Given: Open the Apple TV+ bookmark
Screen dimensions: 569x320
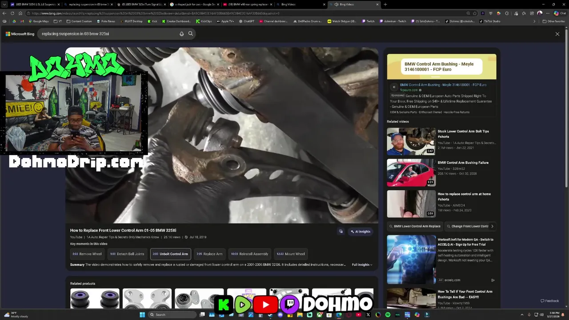Looking at the screenshot, I should (x=225, y=21).
